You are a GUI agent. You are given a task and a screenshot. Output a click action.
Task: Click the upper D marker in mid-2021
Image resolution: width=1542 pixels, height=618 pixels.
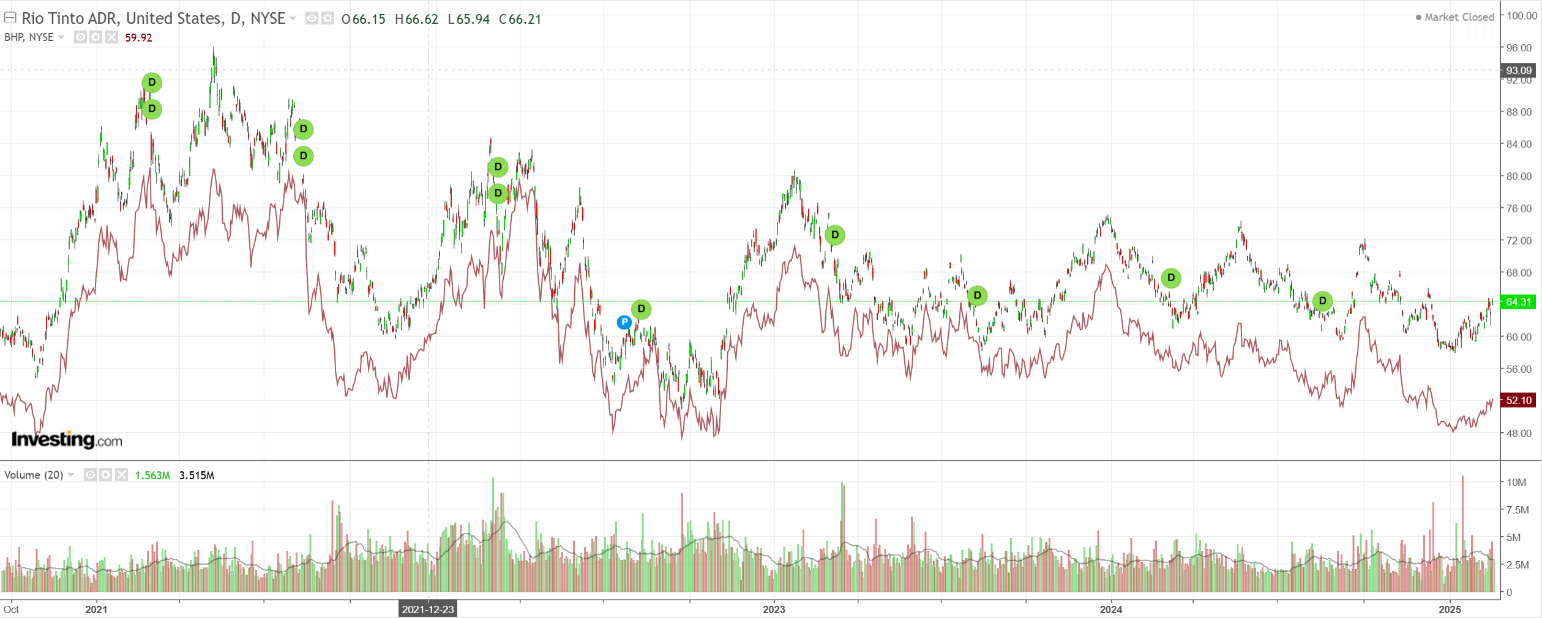click(x=303, y=130)
